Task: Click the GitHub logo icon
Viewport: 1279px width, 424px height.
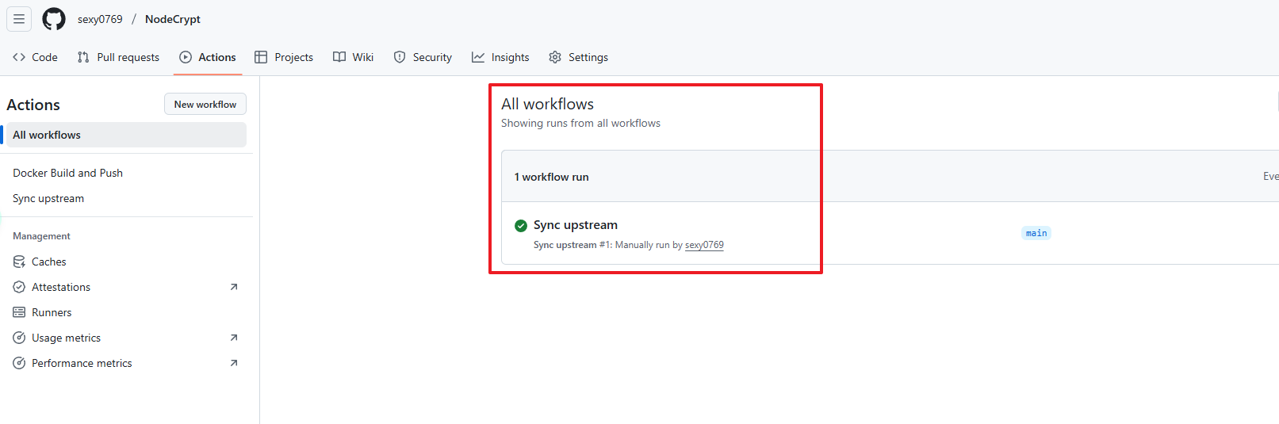Action: tap(54, 19)
